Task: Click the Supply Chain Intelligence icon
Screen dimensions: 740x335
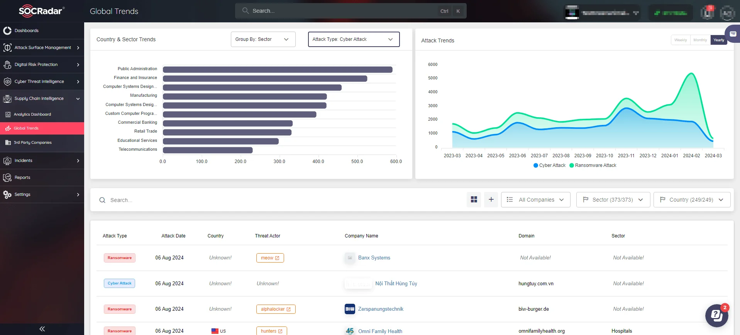Action: coord(7,99)
